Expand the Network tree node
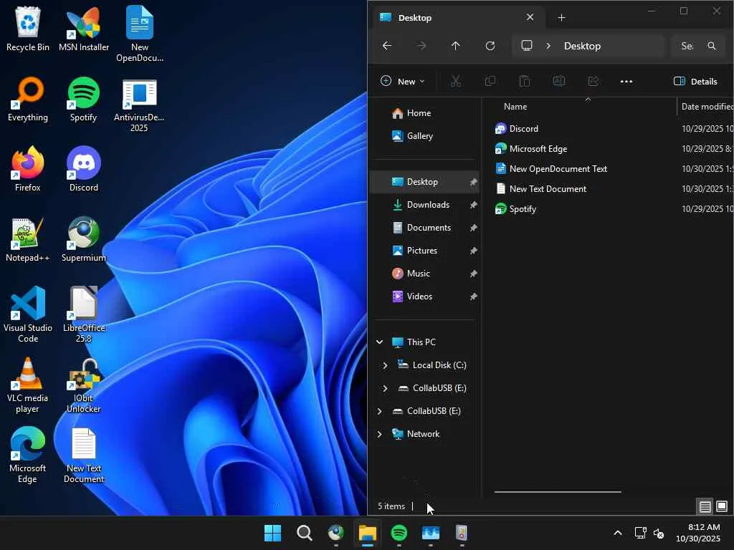Screen dimensions: 734x550 coord(380,434)
